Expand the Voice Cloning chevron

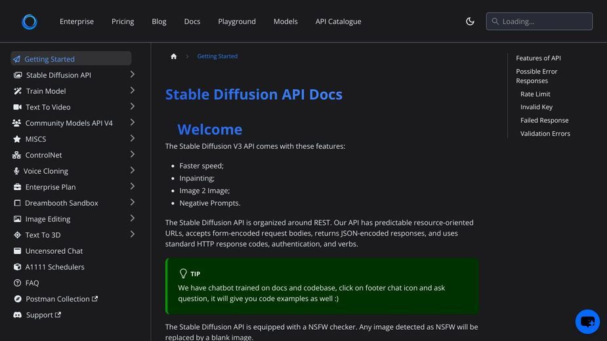click(133, 170)
